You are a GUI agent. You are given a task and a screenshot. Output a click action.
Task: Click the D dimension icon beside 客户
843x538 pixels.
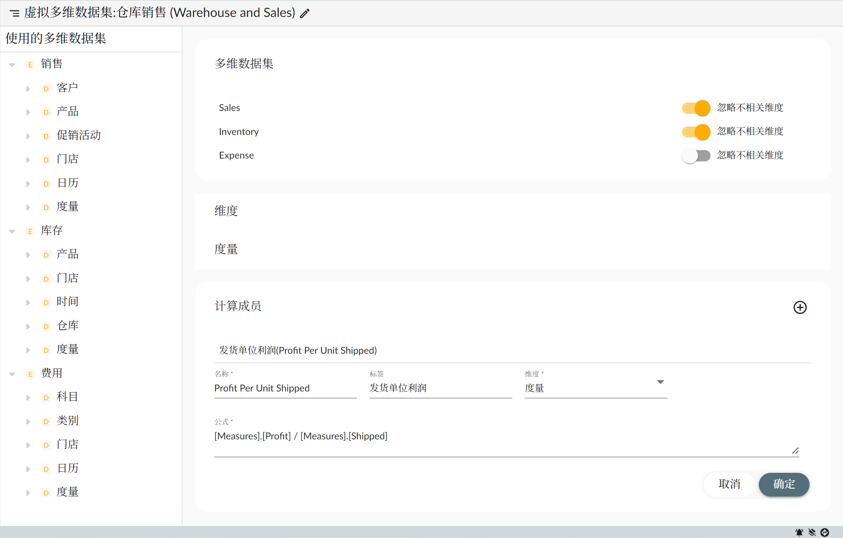pyautogui.click(x=46, y=89)
